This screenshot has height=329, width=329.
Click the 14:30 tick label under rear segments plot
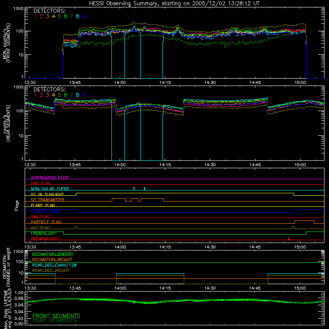[210, 165]
